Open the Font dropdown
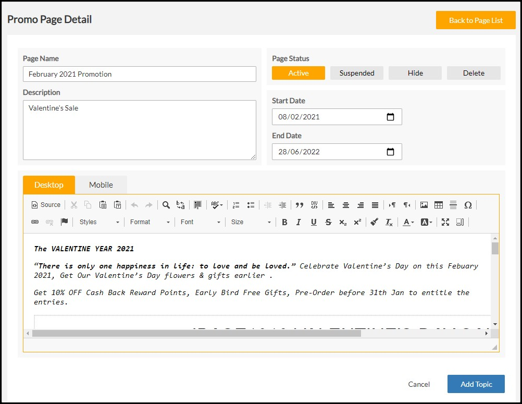The image size is (522, 404). point(200,222)
